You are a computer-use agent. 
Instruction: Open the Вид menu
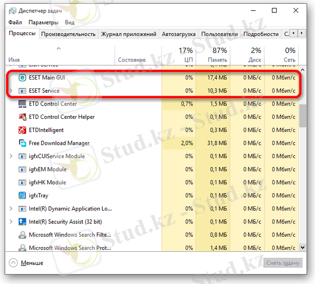(x=70, y=22)
